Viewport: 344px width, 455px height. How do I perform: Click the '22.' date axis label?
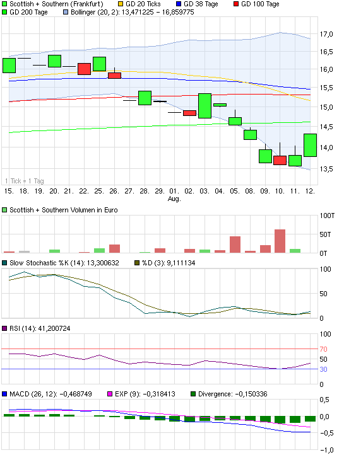(x=84, y=191)
